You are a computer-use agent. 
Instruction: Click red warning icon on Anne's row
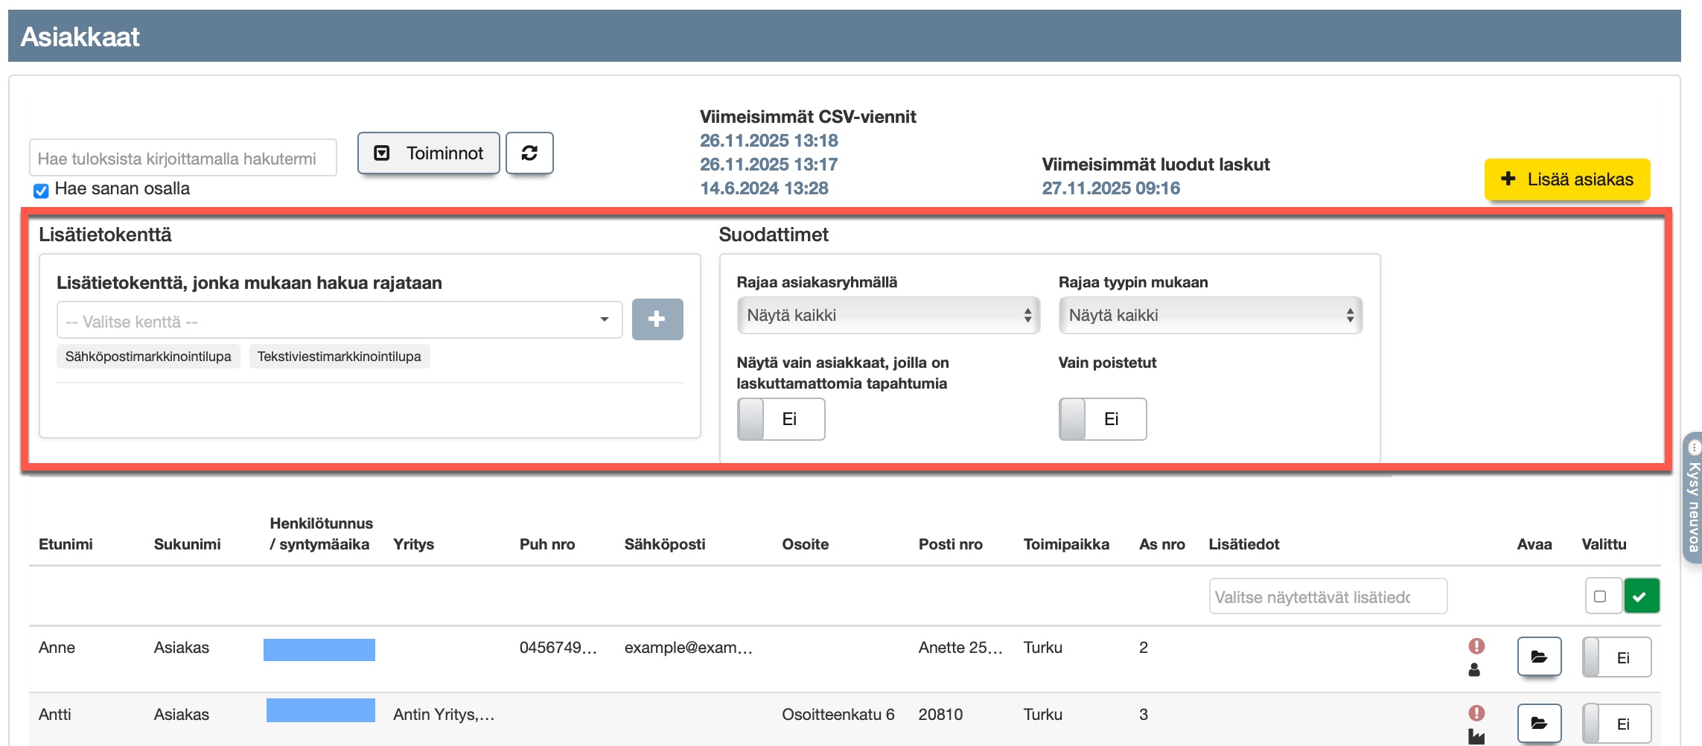[x=1476, y=646]
